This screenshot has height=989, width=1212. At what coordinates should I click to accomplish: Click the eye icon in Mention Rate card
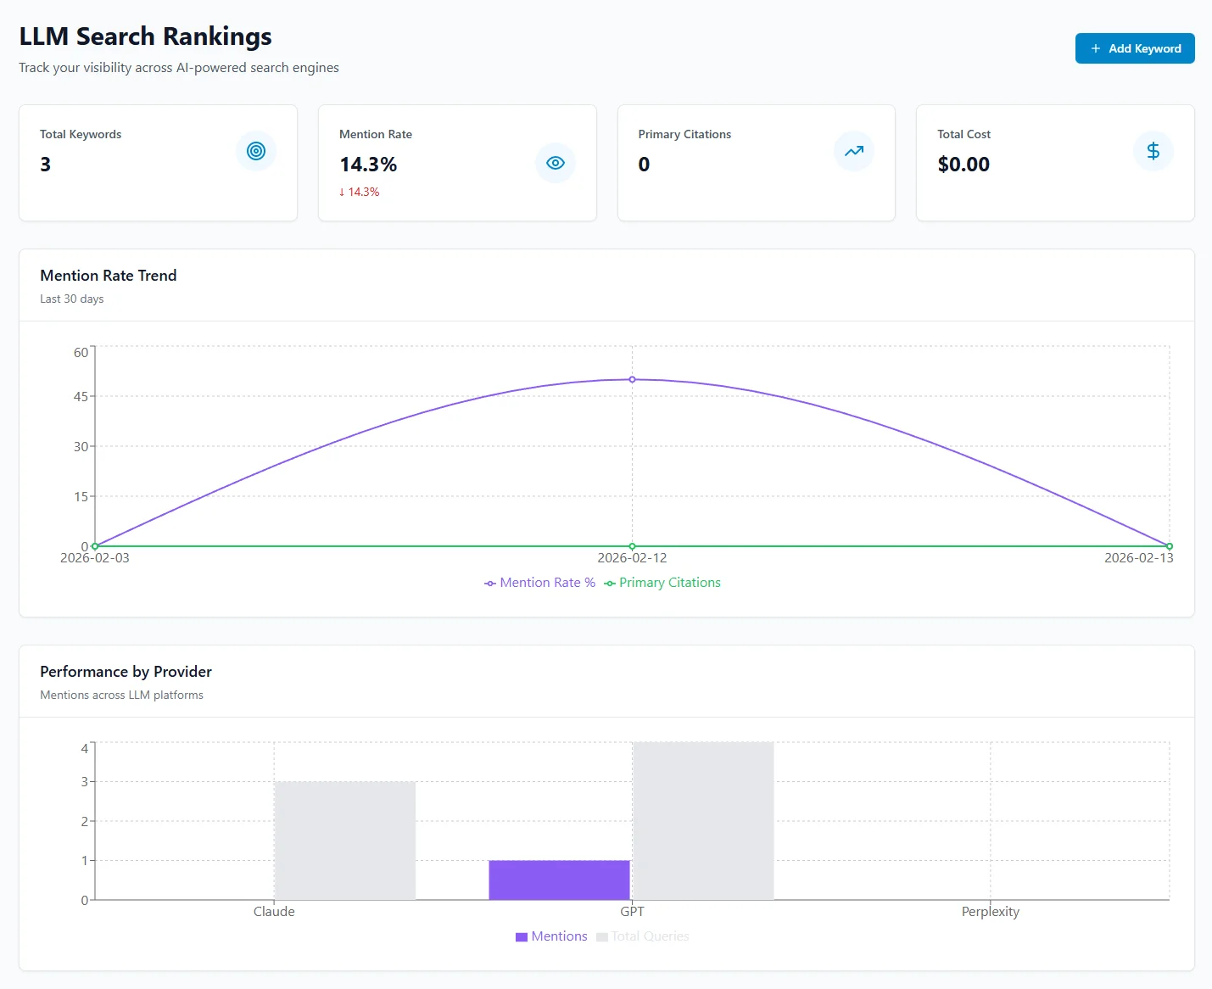click(x=556, y=163)
